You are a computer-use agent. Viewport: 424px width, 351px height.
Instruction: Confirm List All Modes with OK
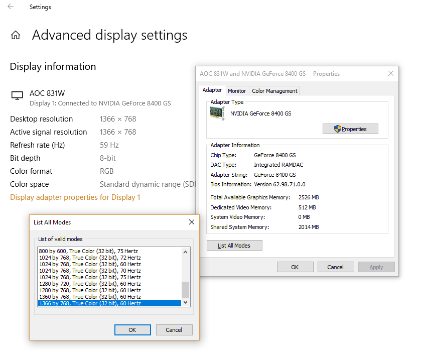tap(132, 330)
